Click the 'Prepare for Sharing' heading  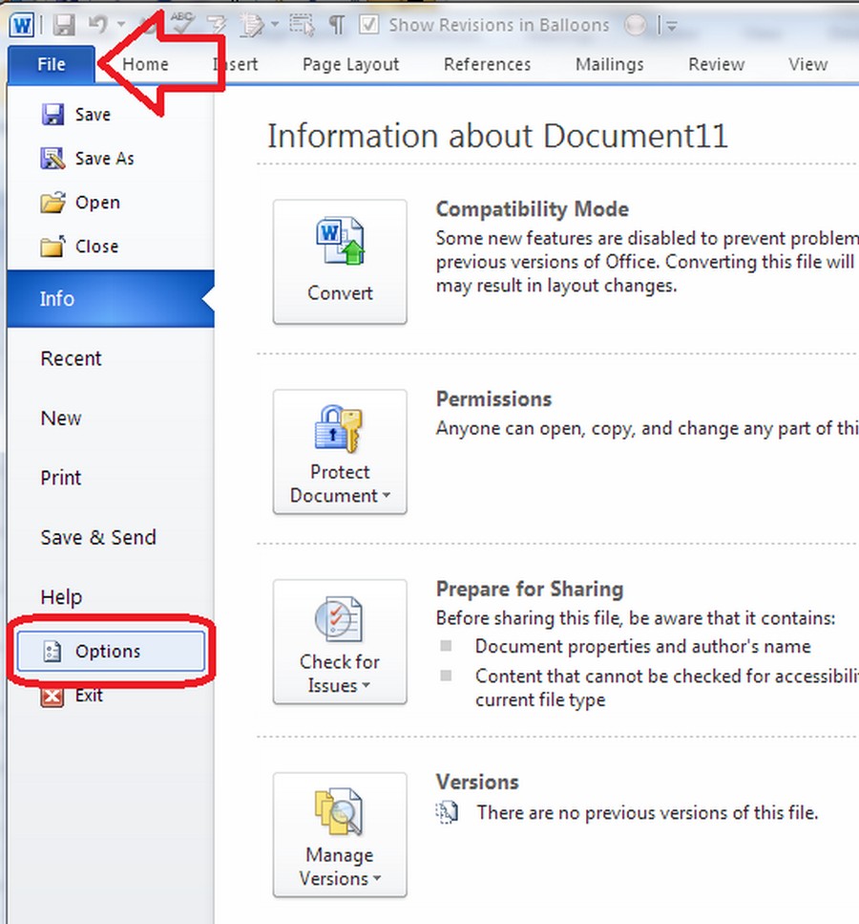coord(530,590)
